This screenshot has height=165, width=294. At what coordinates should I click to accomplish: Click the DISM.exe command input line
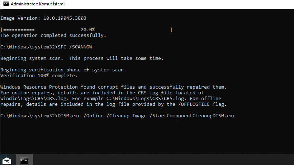click(118, 116)
